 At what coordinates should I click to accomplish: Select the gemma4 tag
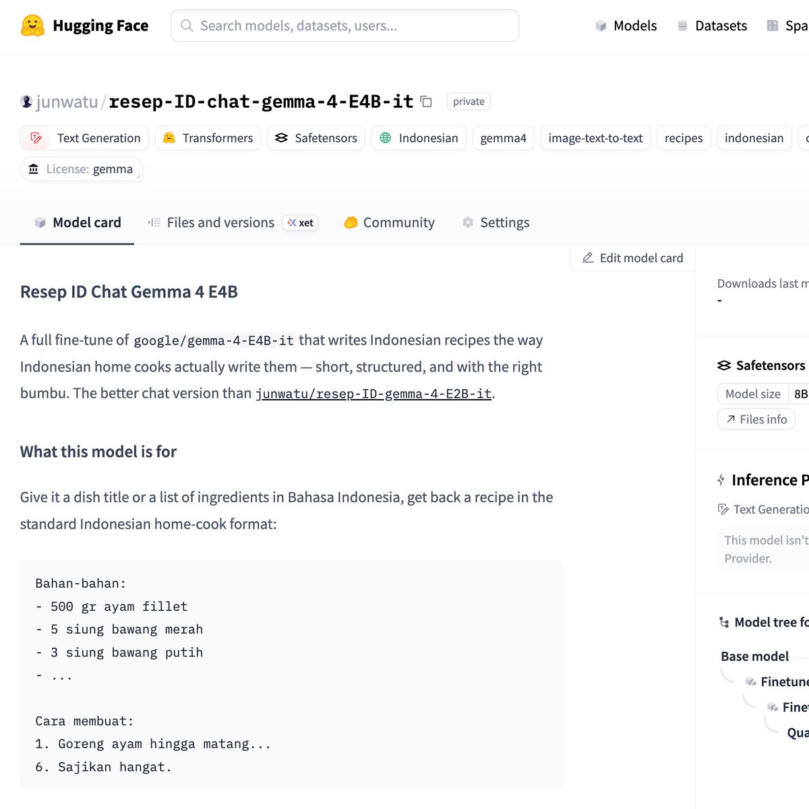pyautogui.click(x=503, y=138)
